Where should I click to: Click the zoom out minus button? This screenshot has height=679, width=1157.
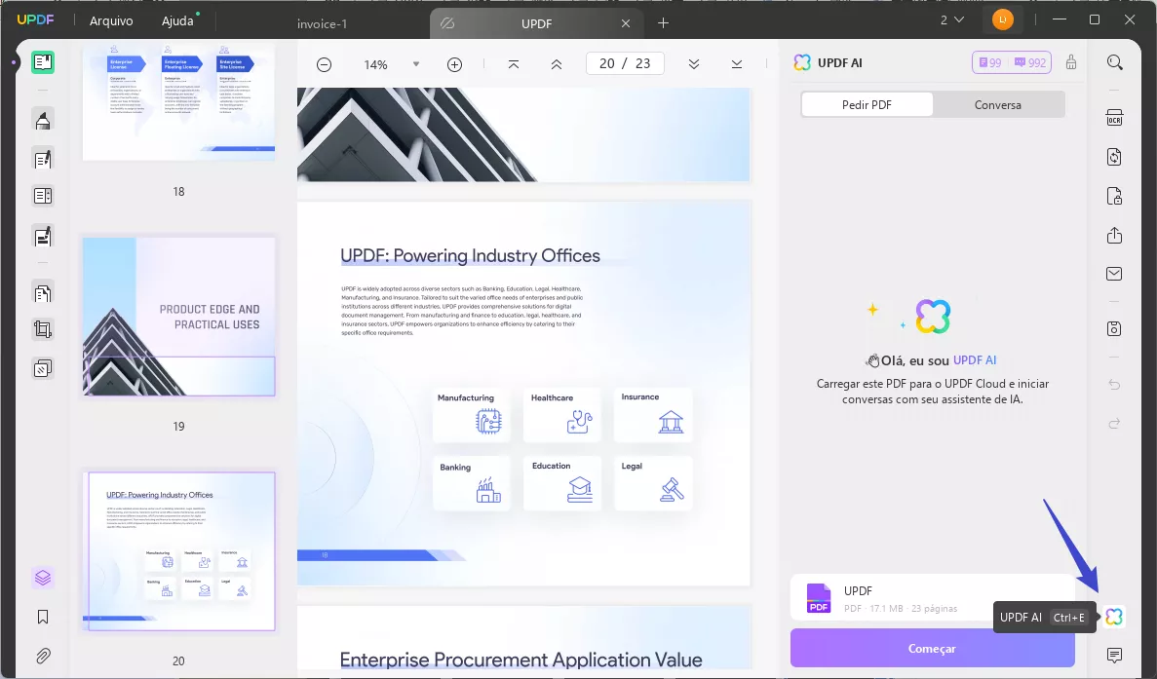[324, 65]
